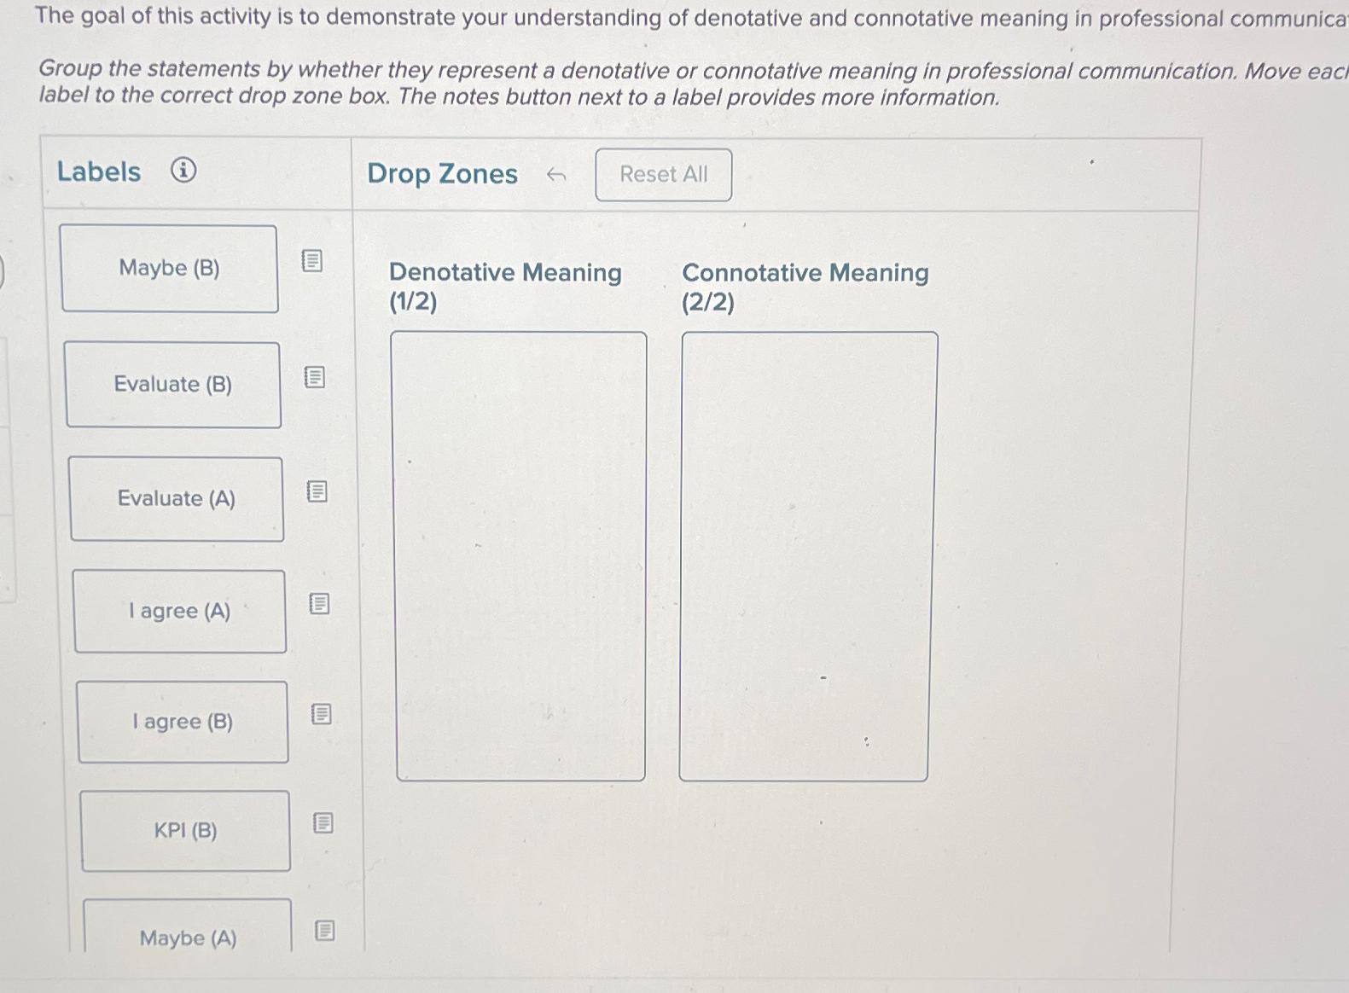Select the Evaluate (B) label box
This screenshot has width=1349, height=993.
coord(173,384)
